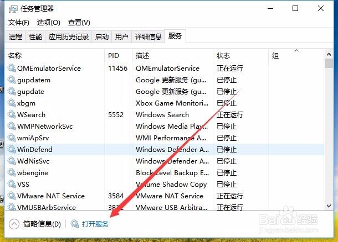338x242 pixels.
Task: Click the VMware USB Arbitra... description
Action: pyautogui.click(x=172, y=207)
